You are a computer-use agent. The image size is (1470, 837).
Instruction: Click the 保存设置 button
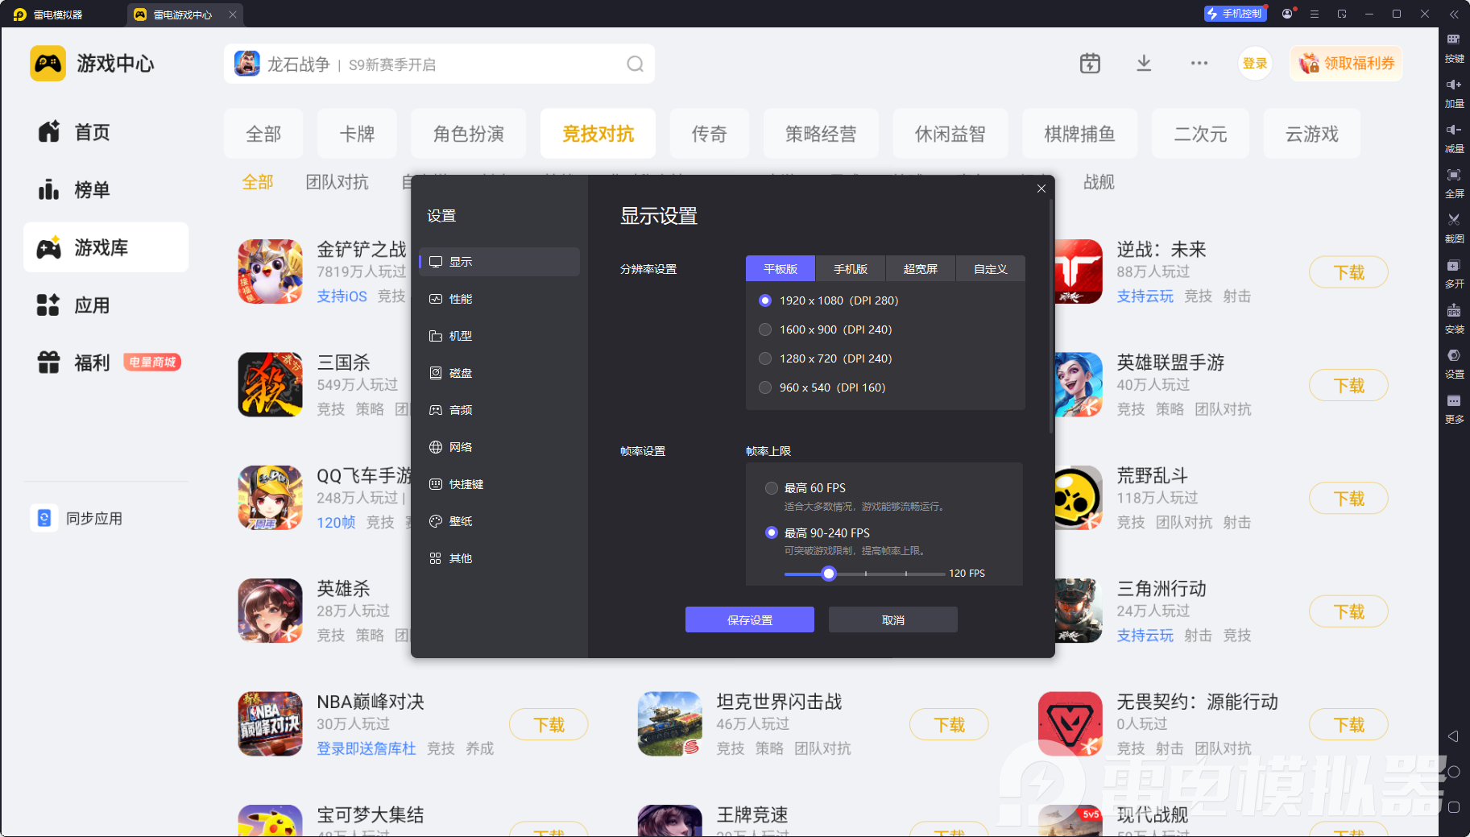click(x=750, y=619)
